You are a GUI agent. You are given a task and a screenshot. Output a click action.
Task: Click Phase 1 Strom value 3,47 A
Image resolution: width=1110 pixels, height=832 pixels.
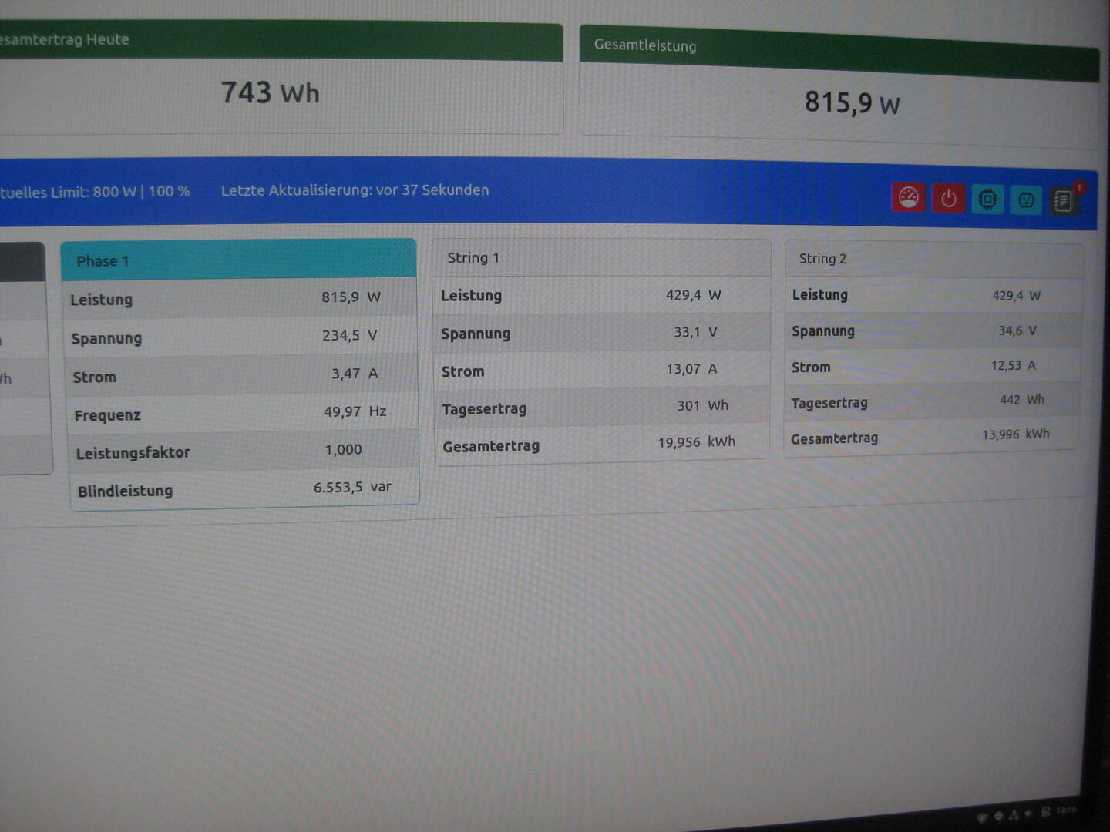[x=355, y=374]
